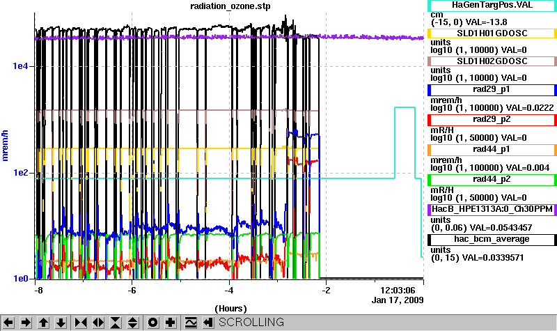
Task: Click the 1e2 y-axis tick label
Action: pos(20,173)
